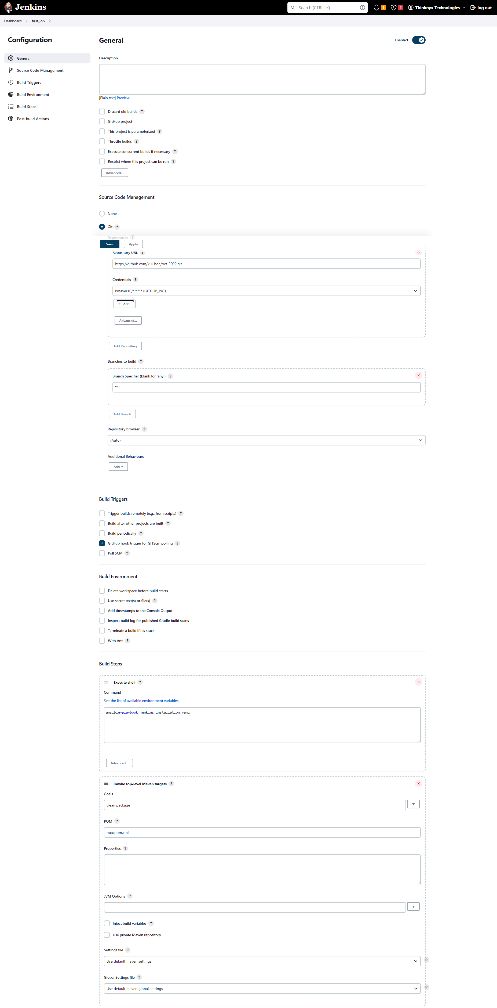Open the first_job breadcrumb link
497x1008 pixels.
coord(38,21)
